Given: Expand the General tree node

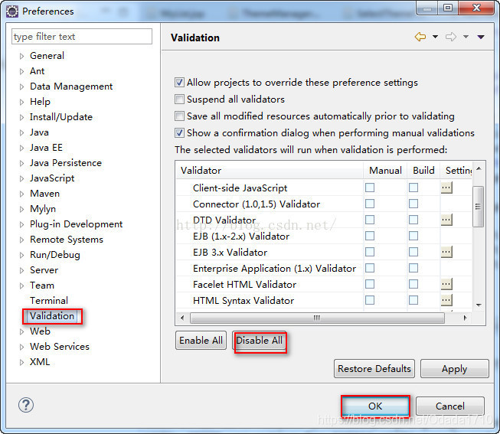Looking at the screenshot, I should (x=21, y=56).
